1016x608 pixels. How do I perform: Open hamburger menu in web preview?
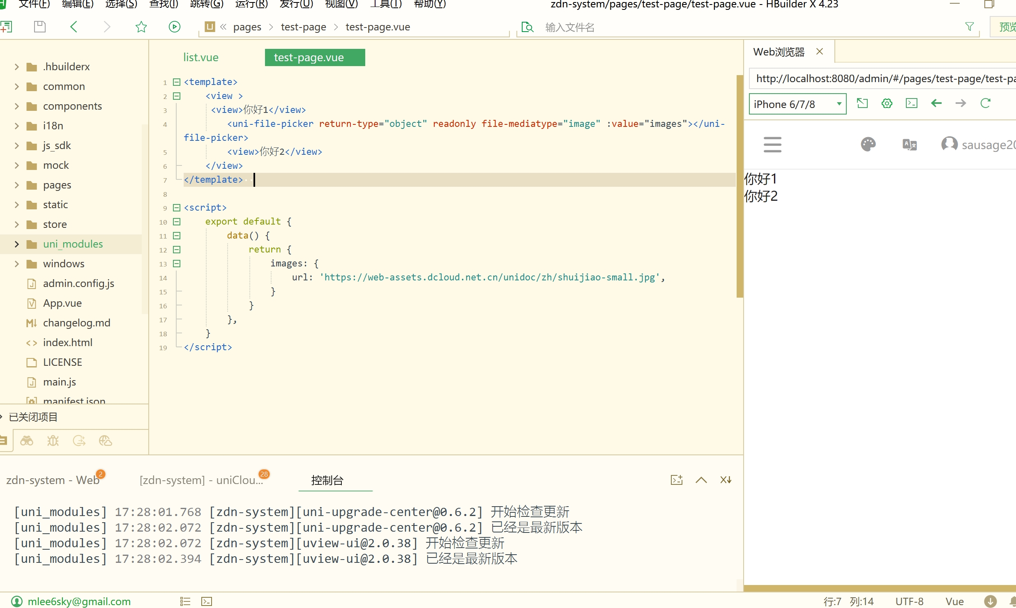(772, 145)
